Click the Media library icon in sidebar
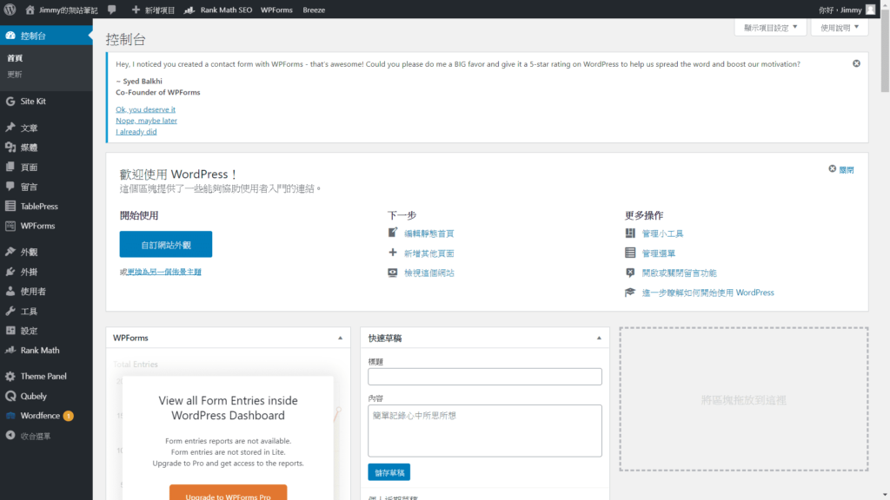The image size is (890, 500). point(10,148)
